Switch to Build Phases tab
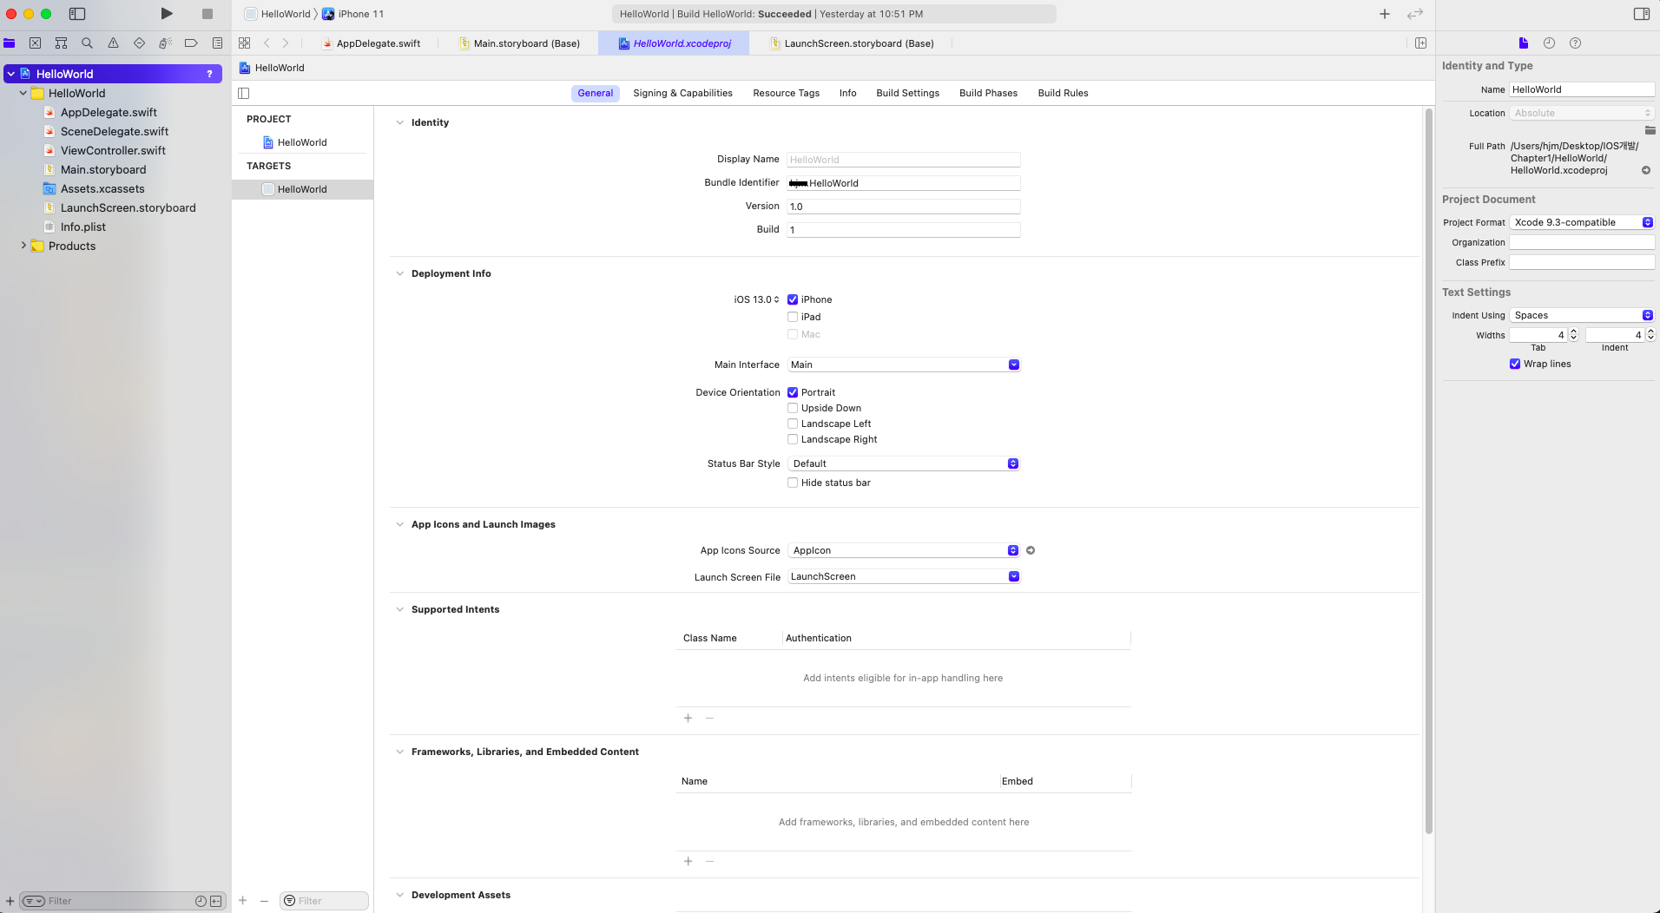 (988, 93)
